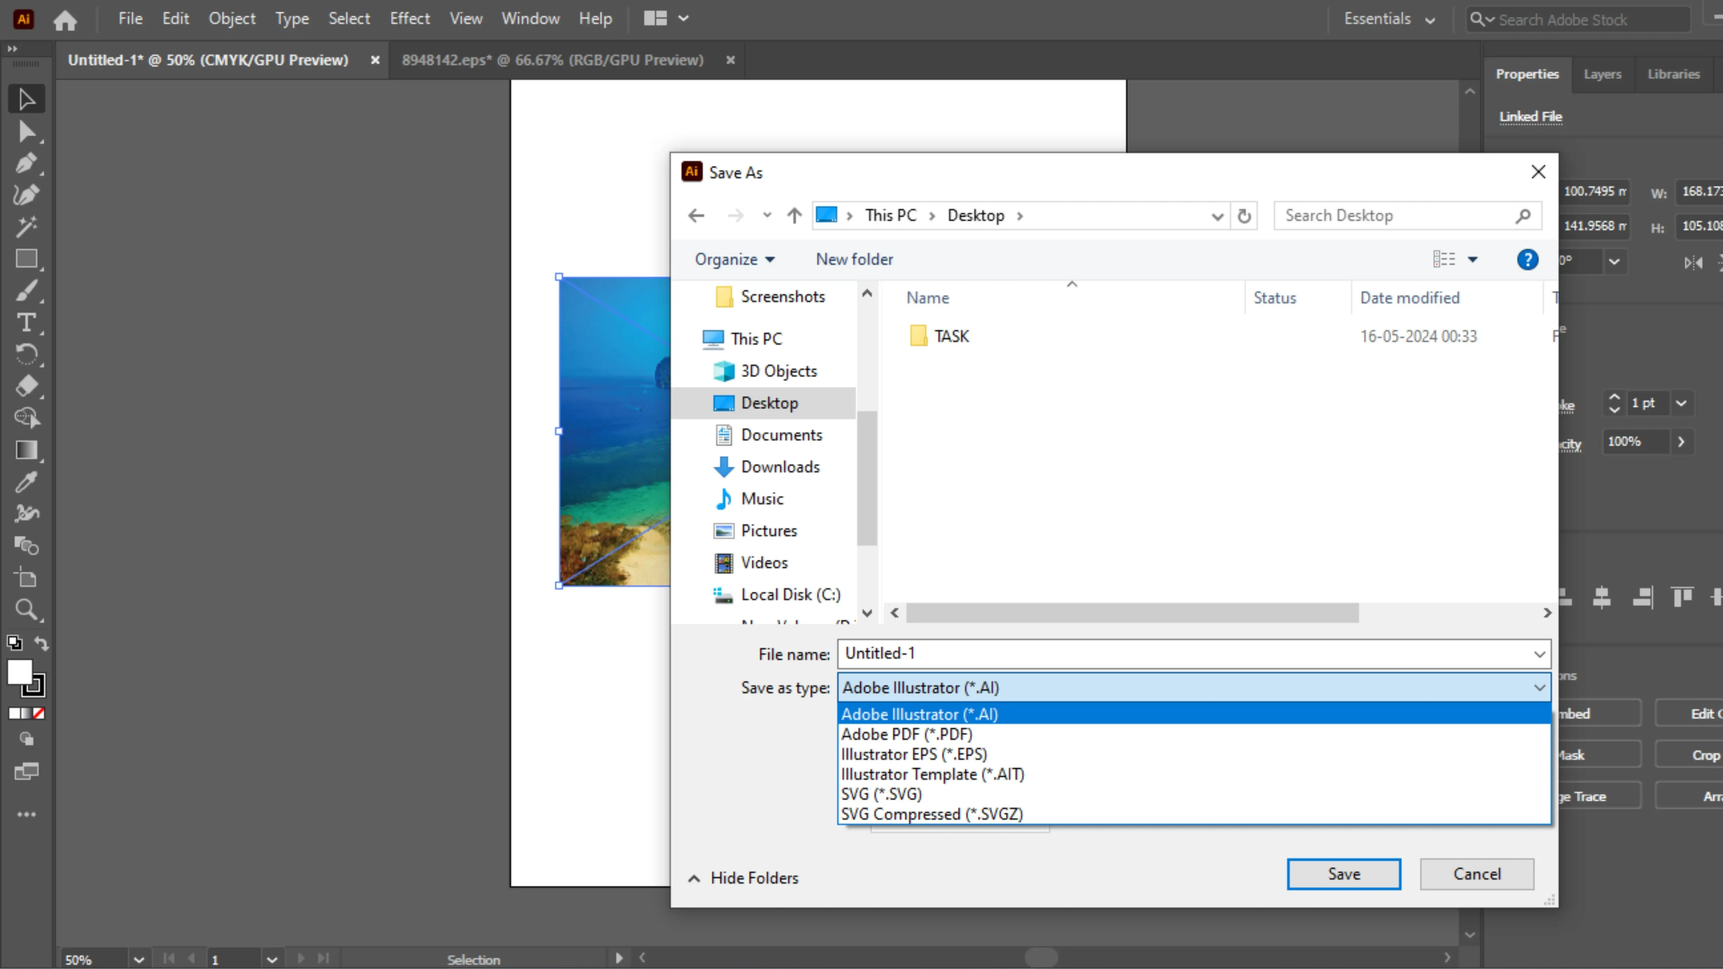Image resolution: width=1723 pixels, height=969 pixels.
Task: Select the Zoom tool
Action: click(27, 609)
